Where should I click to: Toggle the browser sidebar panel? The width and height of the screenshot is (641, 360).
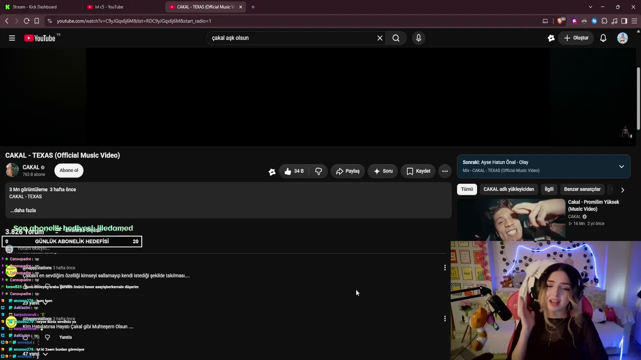(x=624, y=21)
